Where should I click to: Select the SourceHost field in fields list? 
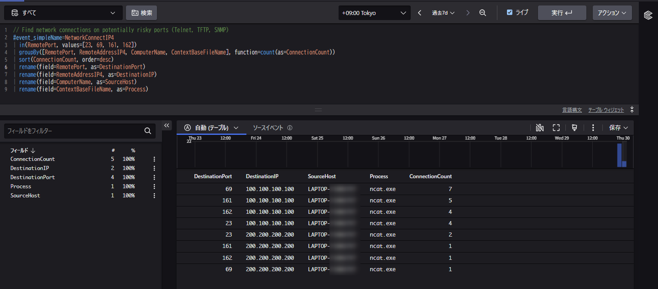coord(25,196)
